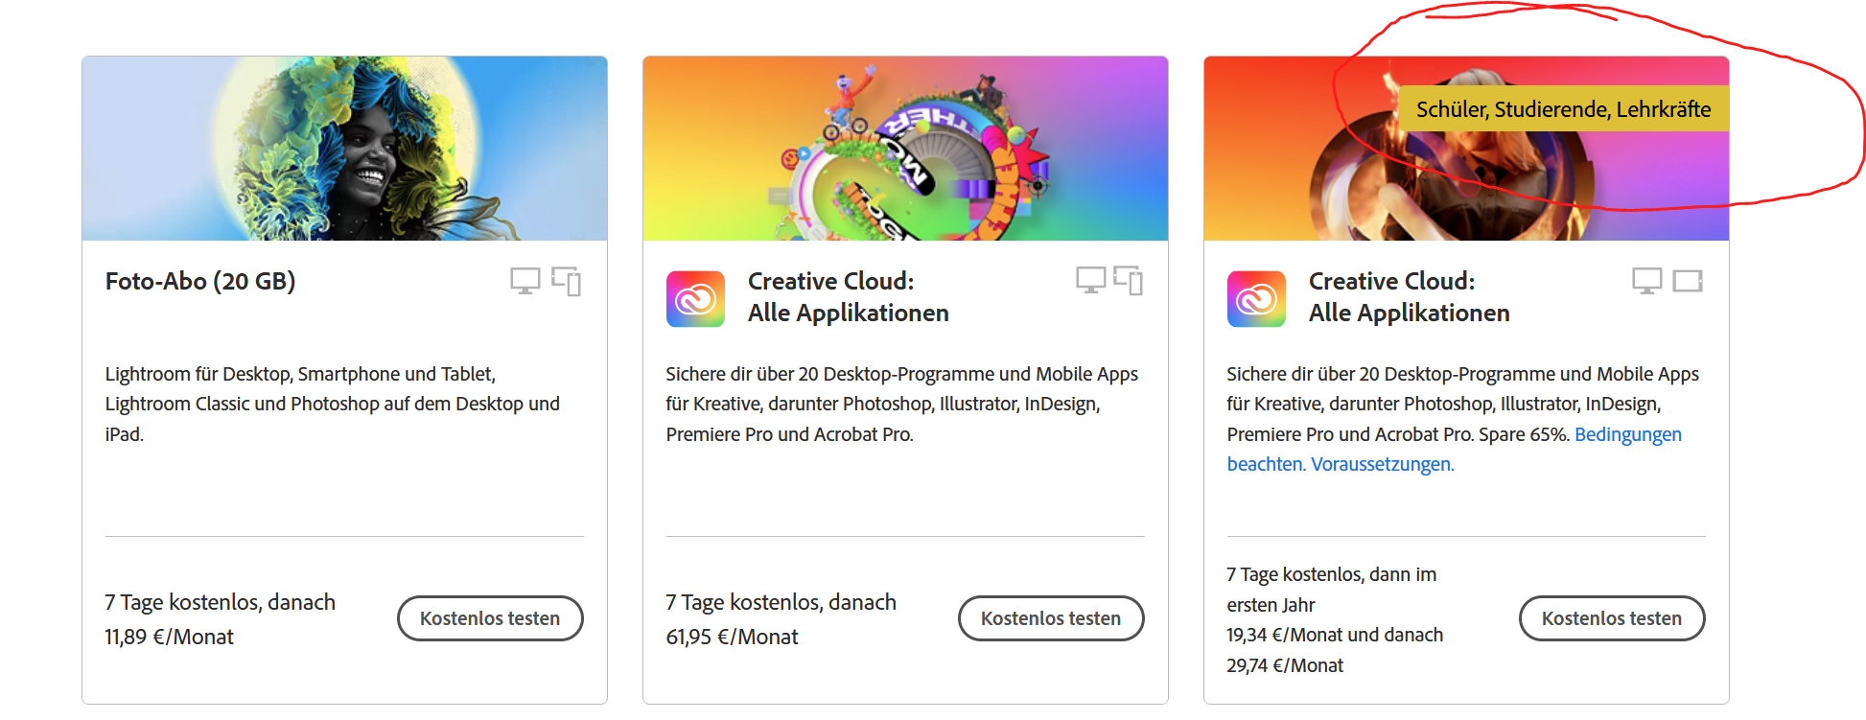Click Kostenlos testen for 61,95 €/Monat plan

pos(1051,618)
